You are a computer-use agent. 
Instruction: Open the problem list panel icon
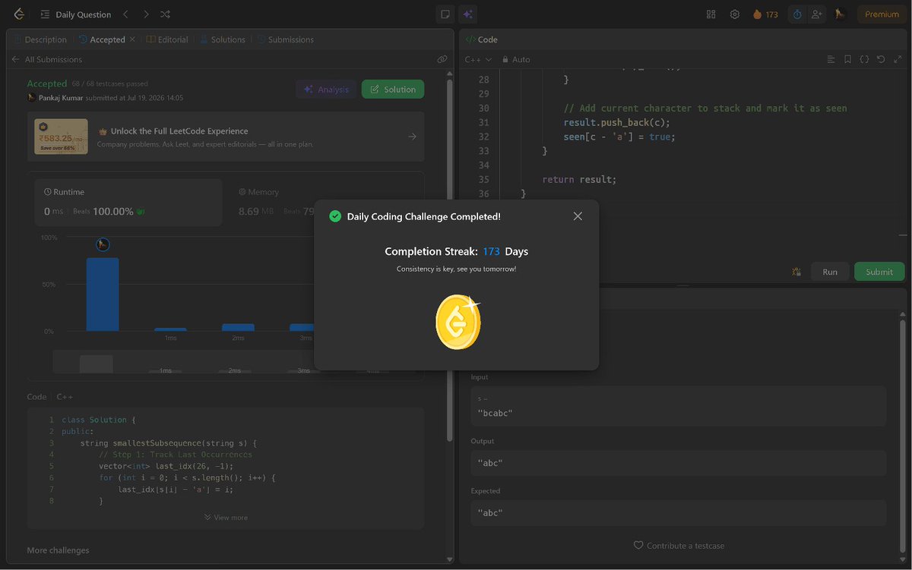coord(46,14)
